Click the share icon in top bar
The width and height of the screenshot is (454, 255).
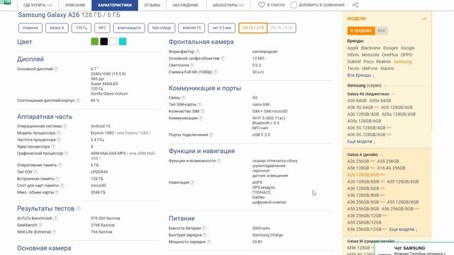[355, 5]
